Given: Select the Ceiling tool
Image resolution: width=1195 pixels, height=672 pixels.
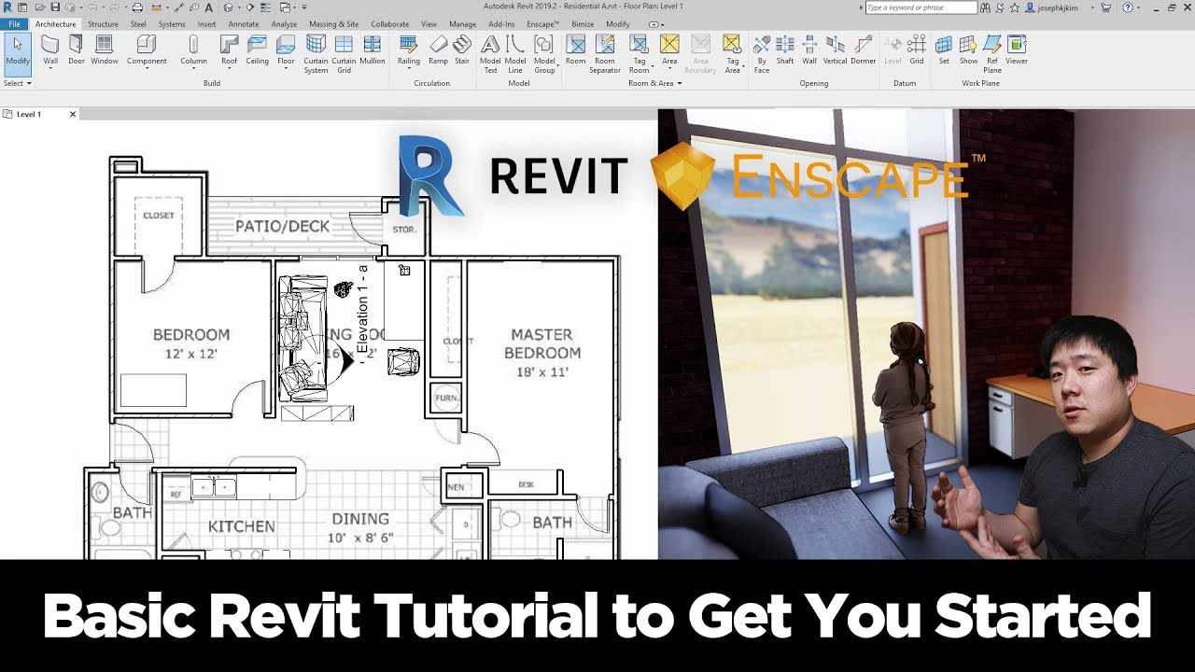Looking at the screenshot, I should [258, 51].
